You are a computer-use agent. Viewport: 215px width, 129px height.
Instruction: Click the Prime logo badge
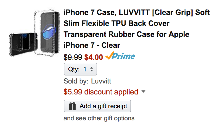coord(120,57)
